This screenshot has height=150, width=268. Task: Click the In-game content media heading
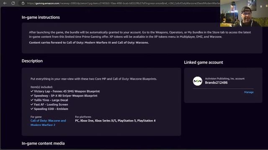(x=43, y=143)
